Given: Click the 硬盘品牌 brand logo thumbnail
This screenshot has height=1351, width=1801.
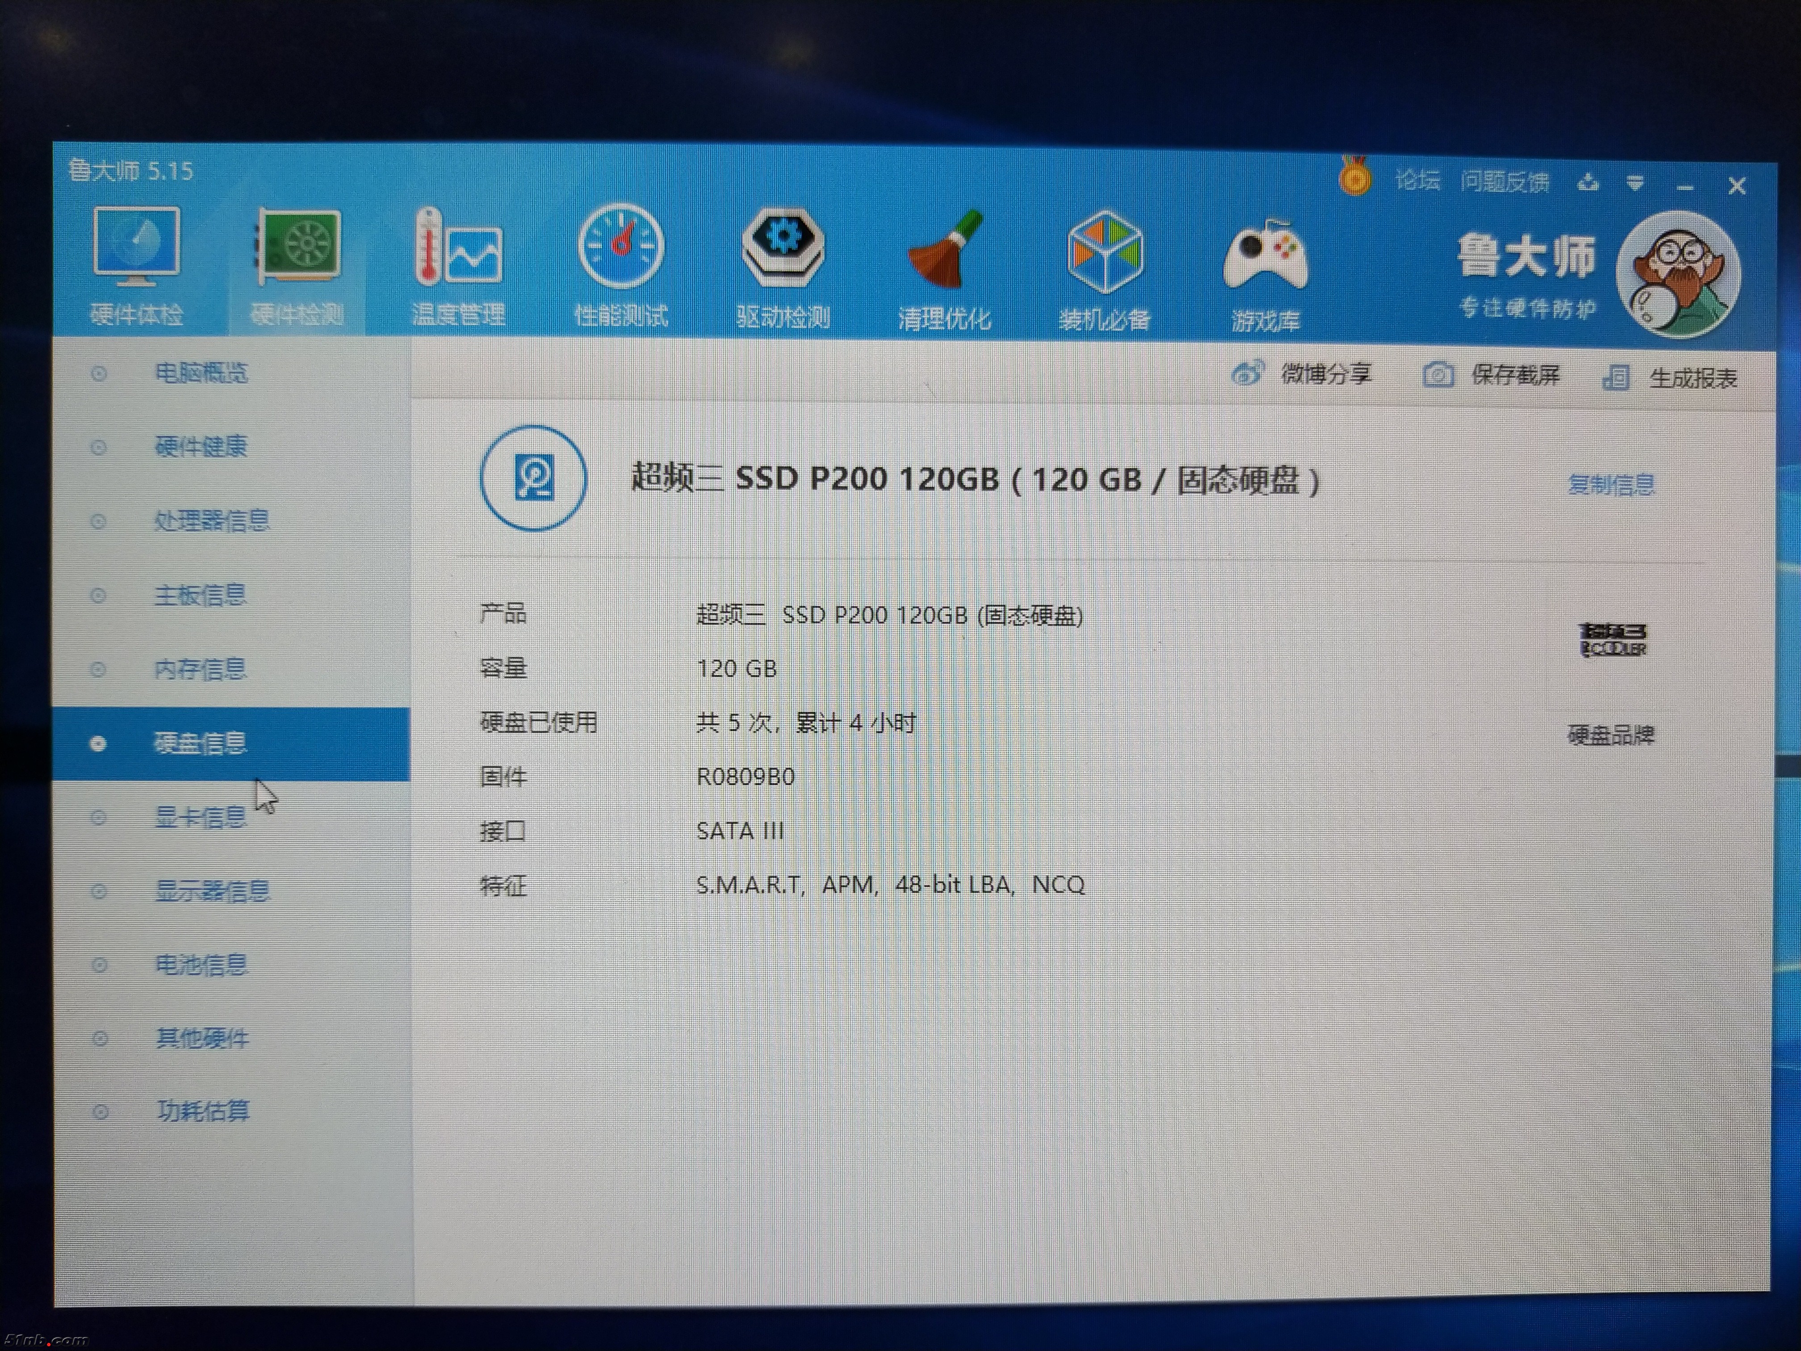Looking at the screenshot, I should click(1612, 640).
